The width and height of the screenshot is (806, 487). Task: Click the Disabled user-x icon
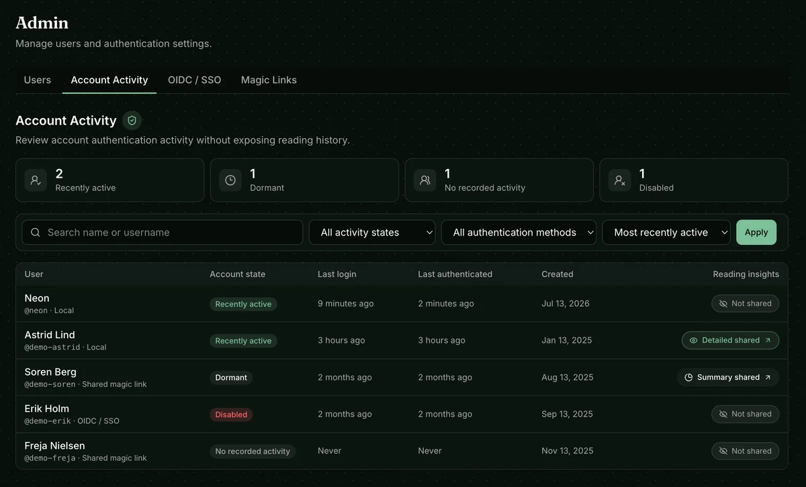[620, 180]
